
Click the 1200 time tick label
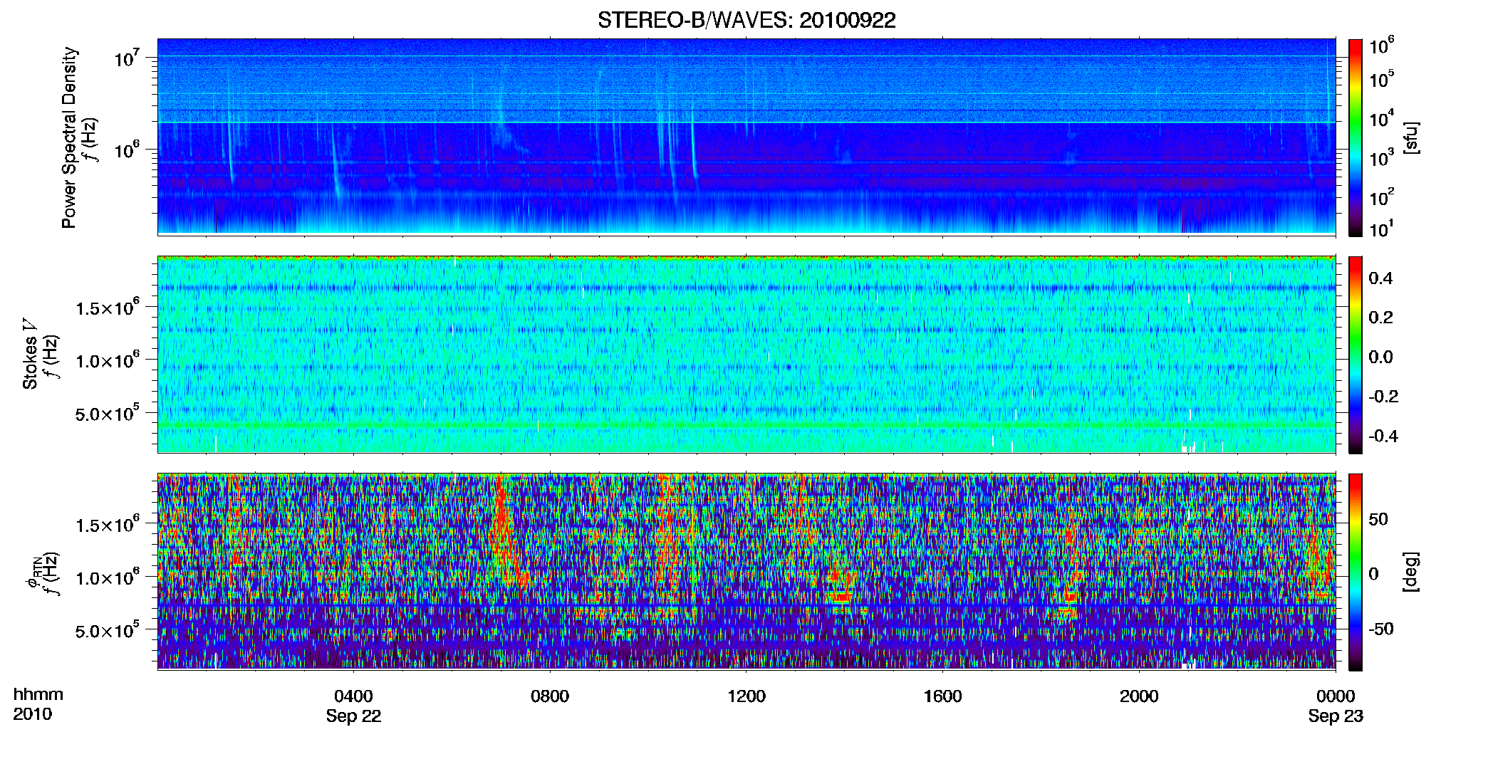(746, 696)
